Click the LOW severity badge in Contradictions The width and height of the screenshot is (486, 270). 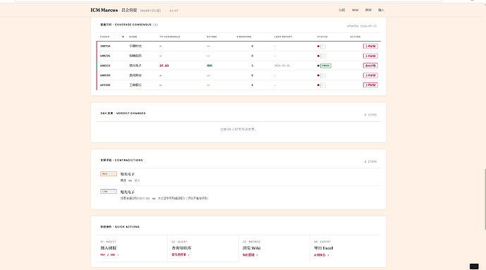(x=109, y=192)
